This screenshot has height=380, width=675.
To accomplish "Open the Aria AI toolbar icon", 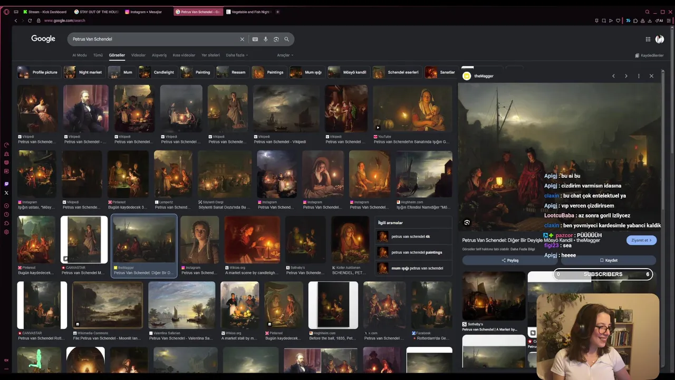I will pyautogui.click(x=659, y=21).
